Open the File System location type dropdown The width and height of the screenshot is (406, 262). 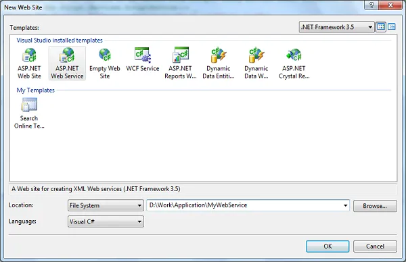[x=106, y=205]
